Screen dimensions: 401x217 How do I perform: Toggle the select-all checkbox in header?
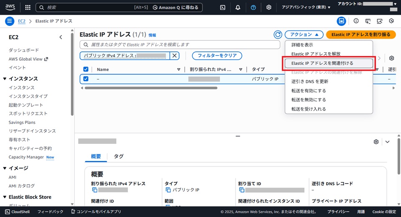86,69
